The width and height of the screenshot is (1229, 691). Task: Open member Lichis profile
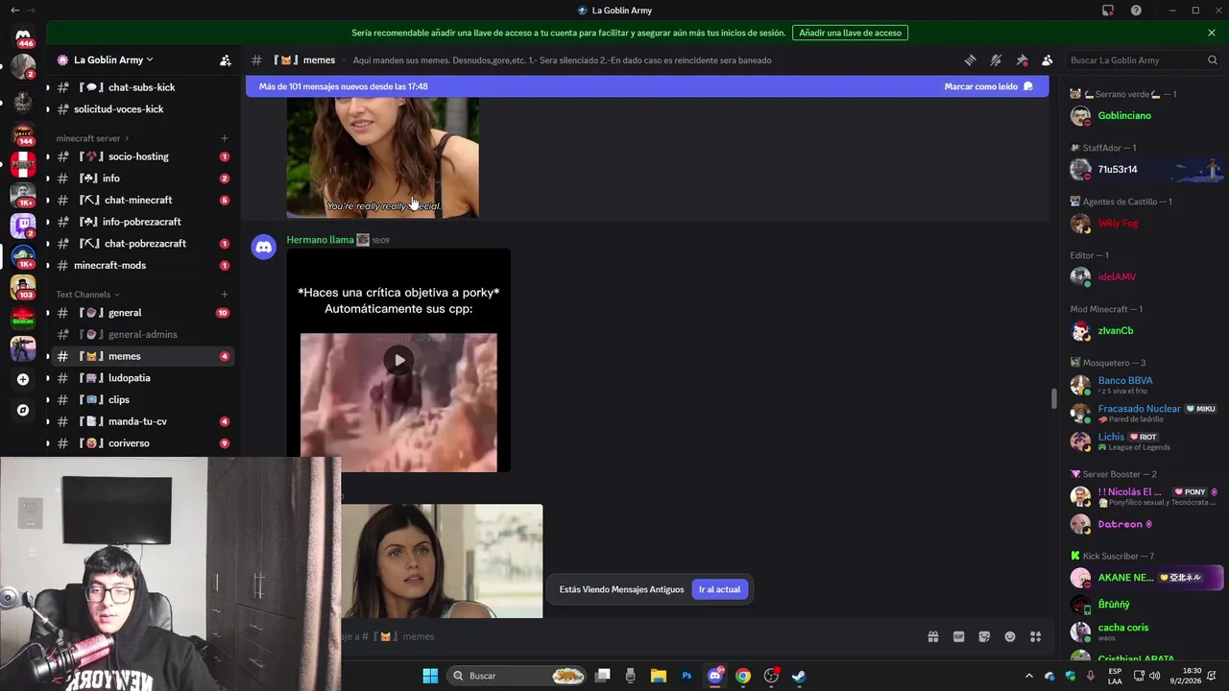coord(1145,441)
